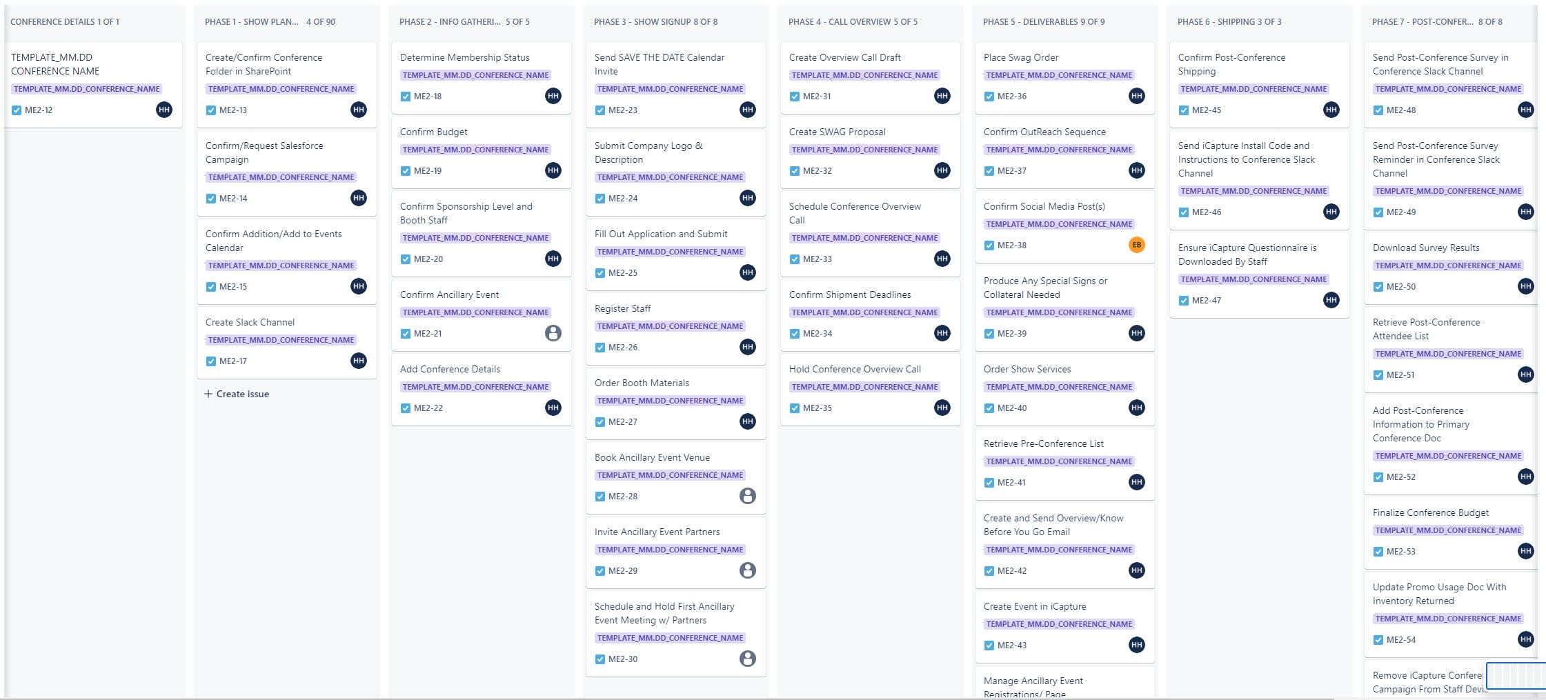
Task: Open Download Survey Results card title
Action: coord(1426,248)
